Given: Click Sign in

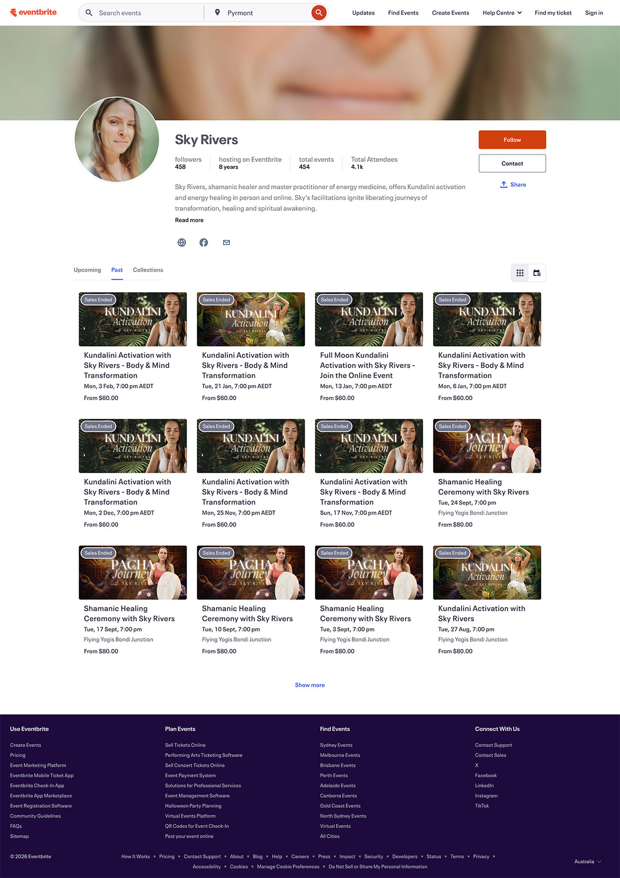Looking at the screenshot, I should [594, 13].
